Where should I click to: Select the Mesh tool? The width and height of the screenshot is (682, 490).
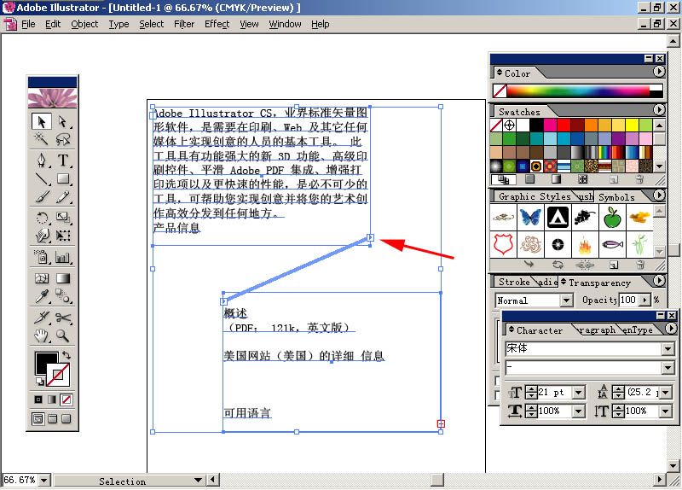(x=42, y=278)
